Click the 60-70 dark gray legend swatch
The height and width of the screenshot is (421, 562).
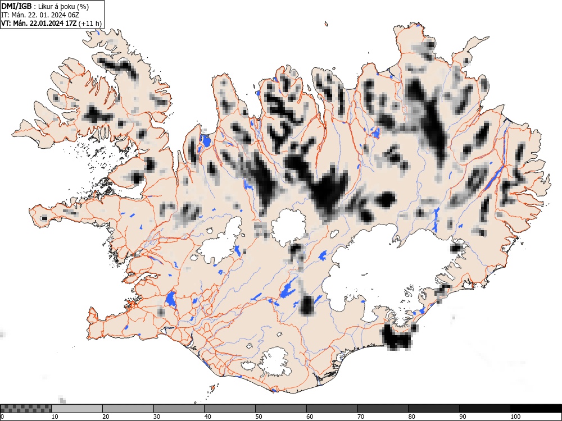(x=332, y=409)
